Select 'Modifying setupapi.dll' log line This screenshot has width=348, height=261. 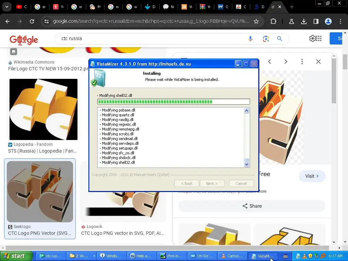(119, 148)
